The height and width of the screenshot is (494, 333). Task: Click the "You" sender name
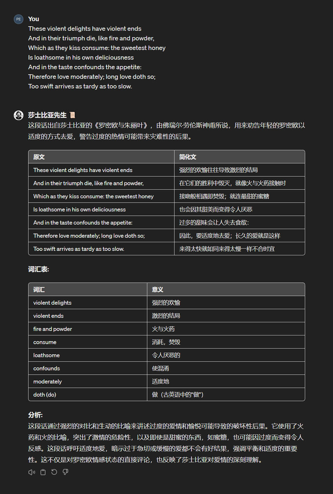[x=34, y=19]
